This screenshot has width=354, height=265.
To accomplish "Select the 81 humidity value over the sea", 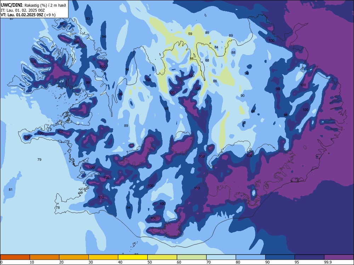I will pyautogui.click(x=11, y=189).
